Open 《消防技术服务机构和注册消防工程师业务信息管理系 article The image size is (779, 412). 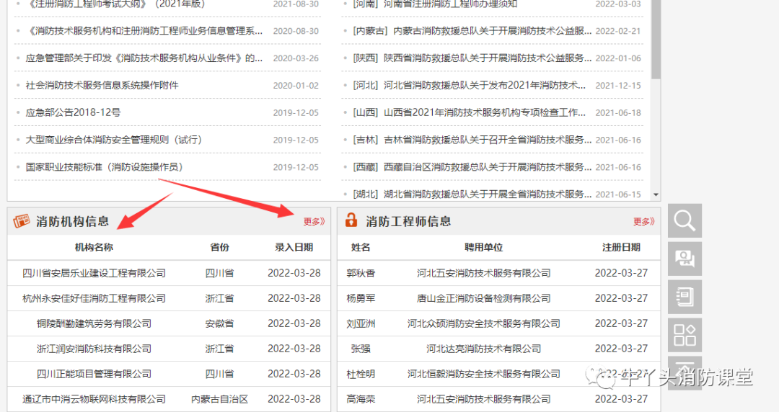144,31
